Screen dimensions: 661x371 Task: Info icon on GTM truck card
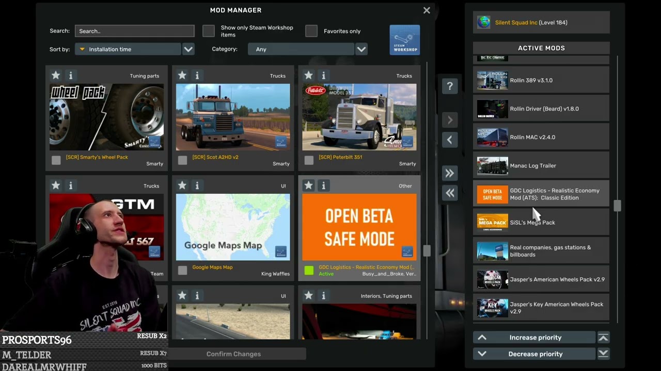click(71, 185)
